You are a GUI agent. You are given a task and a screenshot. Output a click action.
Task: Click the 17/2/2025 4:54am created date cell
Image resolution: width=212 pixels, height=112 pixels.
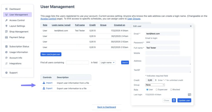pyautogui.click(x=120, y=31)
